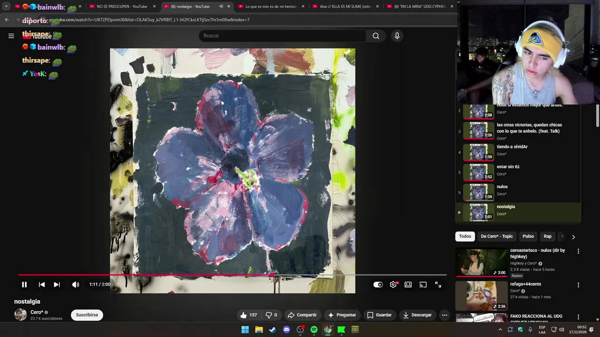
Task: Click into the Buscar search field
Action: (x=283, y=36)
